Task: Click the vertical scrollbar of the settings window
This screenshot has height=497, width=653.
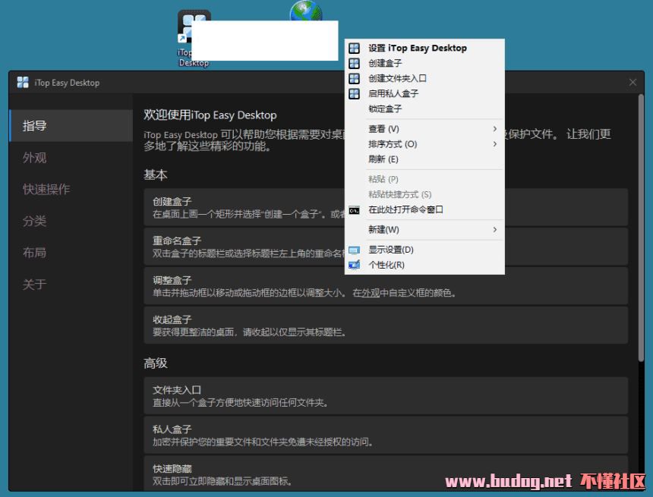Action: tap(641, 228)
